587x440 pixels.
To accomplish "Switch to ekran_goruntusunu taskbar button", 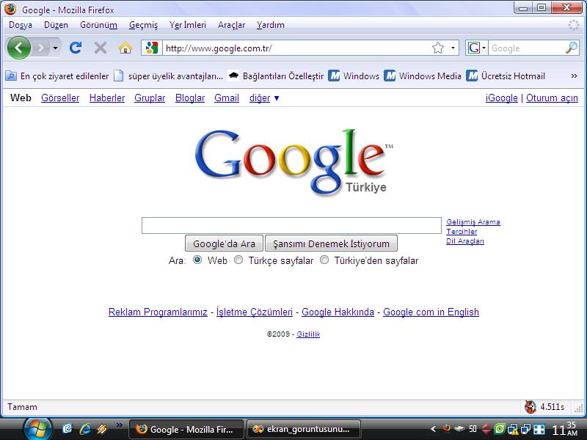I will pyautogui.click(x=304, y=429).
